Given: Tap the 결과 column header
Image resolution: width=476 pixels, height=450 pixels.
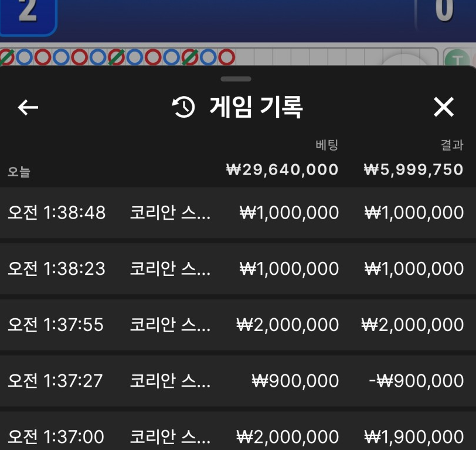Looking at the screenshot, I should click(452, 145).
